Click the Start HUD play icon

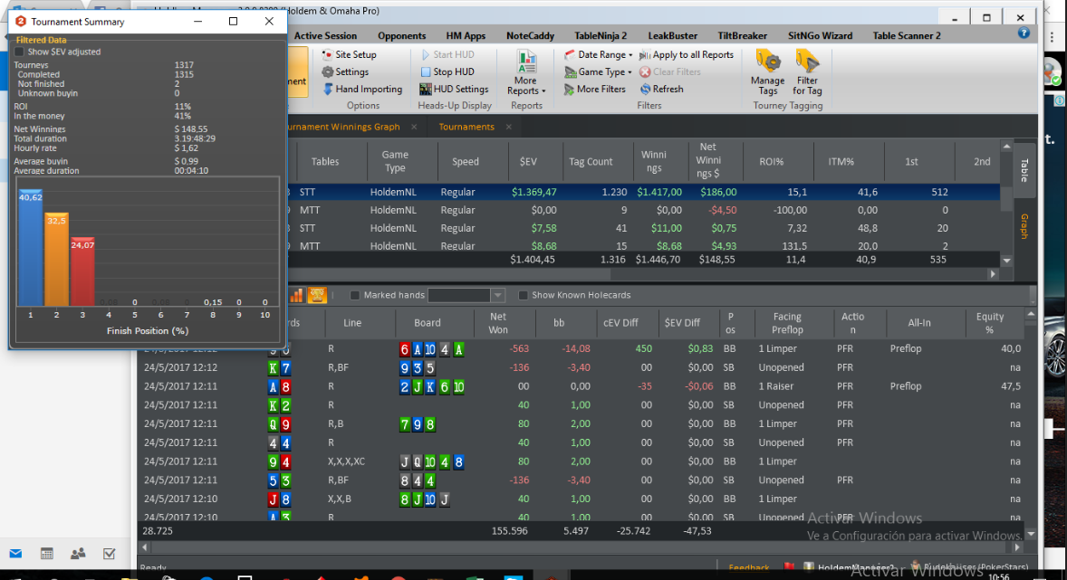point(426,54)
